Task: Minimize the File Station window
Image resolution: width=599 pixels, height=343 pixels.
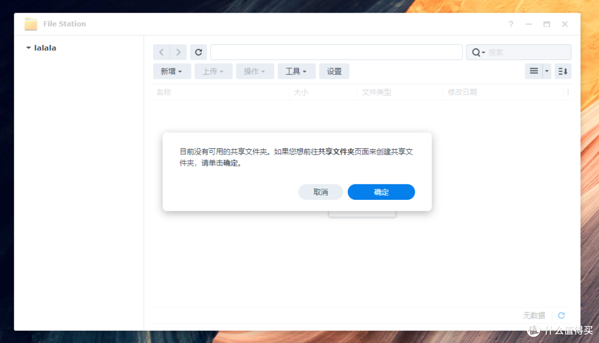Action: pos(529,24)
